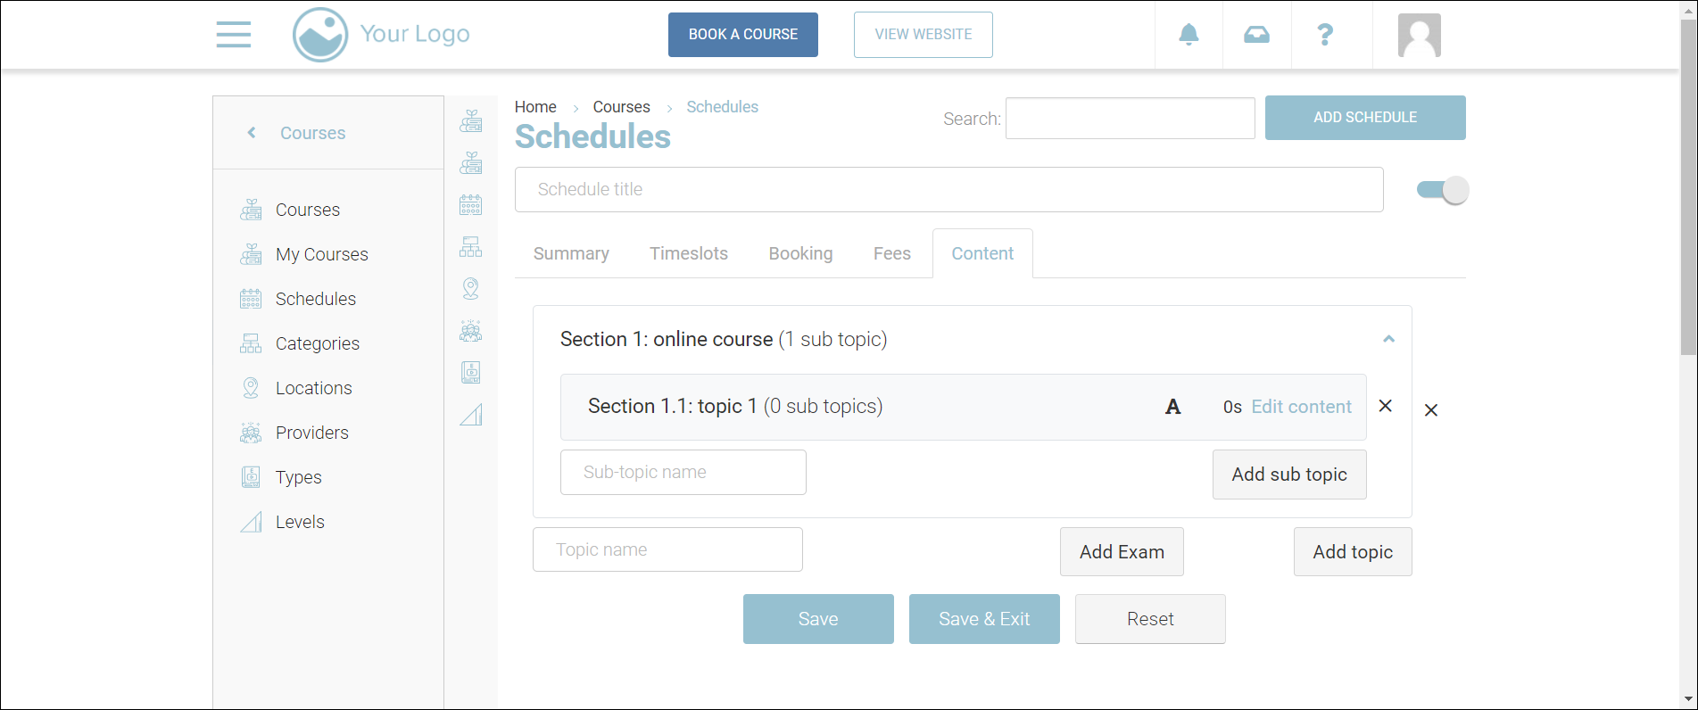Select Categories in the sidebar
1698x710 pixels.
[317, 343]
